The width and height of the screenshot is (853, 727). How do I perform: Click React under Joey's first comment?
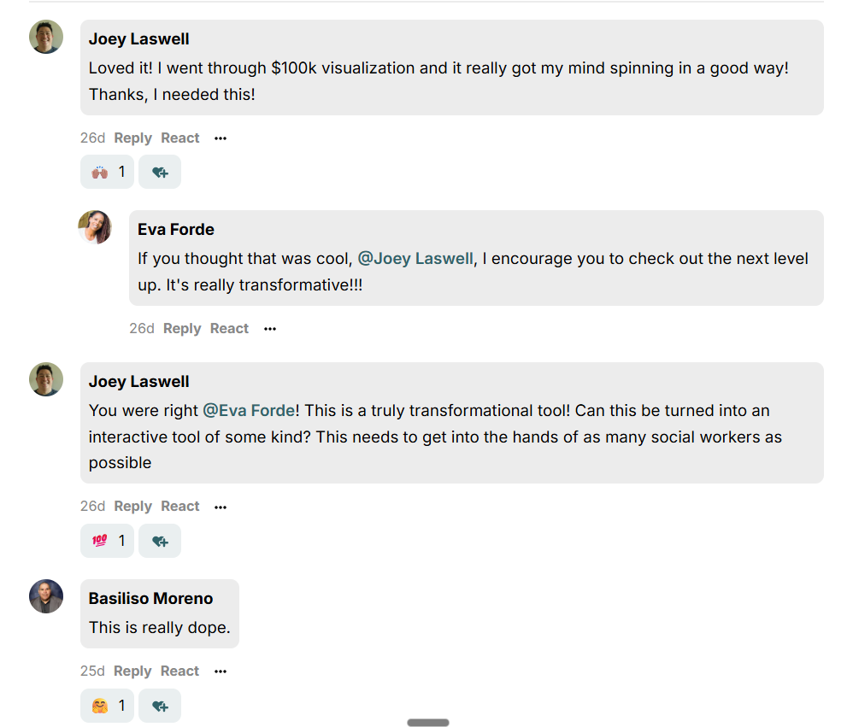[x=180, y=138]
